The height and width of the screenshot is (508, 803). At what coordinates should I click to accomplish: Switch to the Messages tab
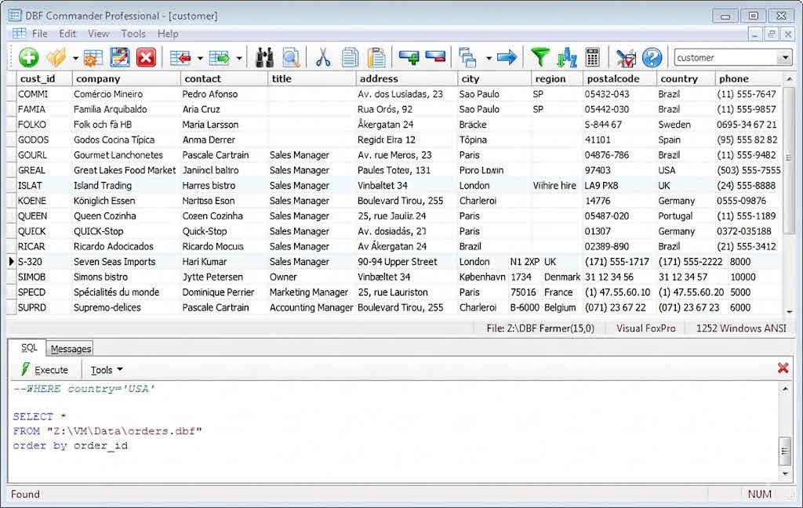pos(70,347)
